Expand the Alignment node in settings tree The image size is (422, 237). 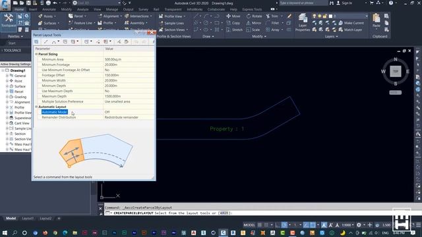(7, 102)
